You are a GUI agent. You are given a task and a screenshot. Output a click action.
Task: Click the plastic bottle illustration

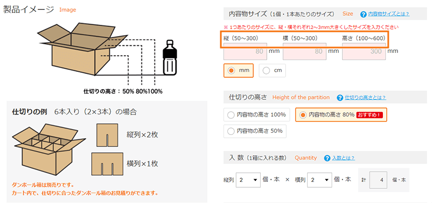pos(170,57)
